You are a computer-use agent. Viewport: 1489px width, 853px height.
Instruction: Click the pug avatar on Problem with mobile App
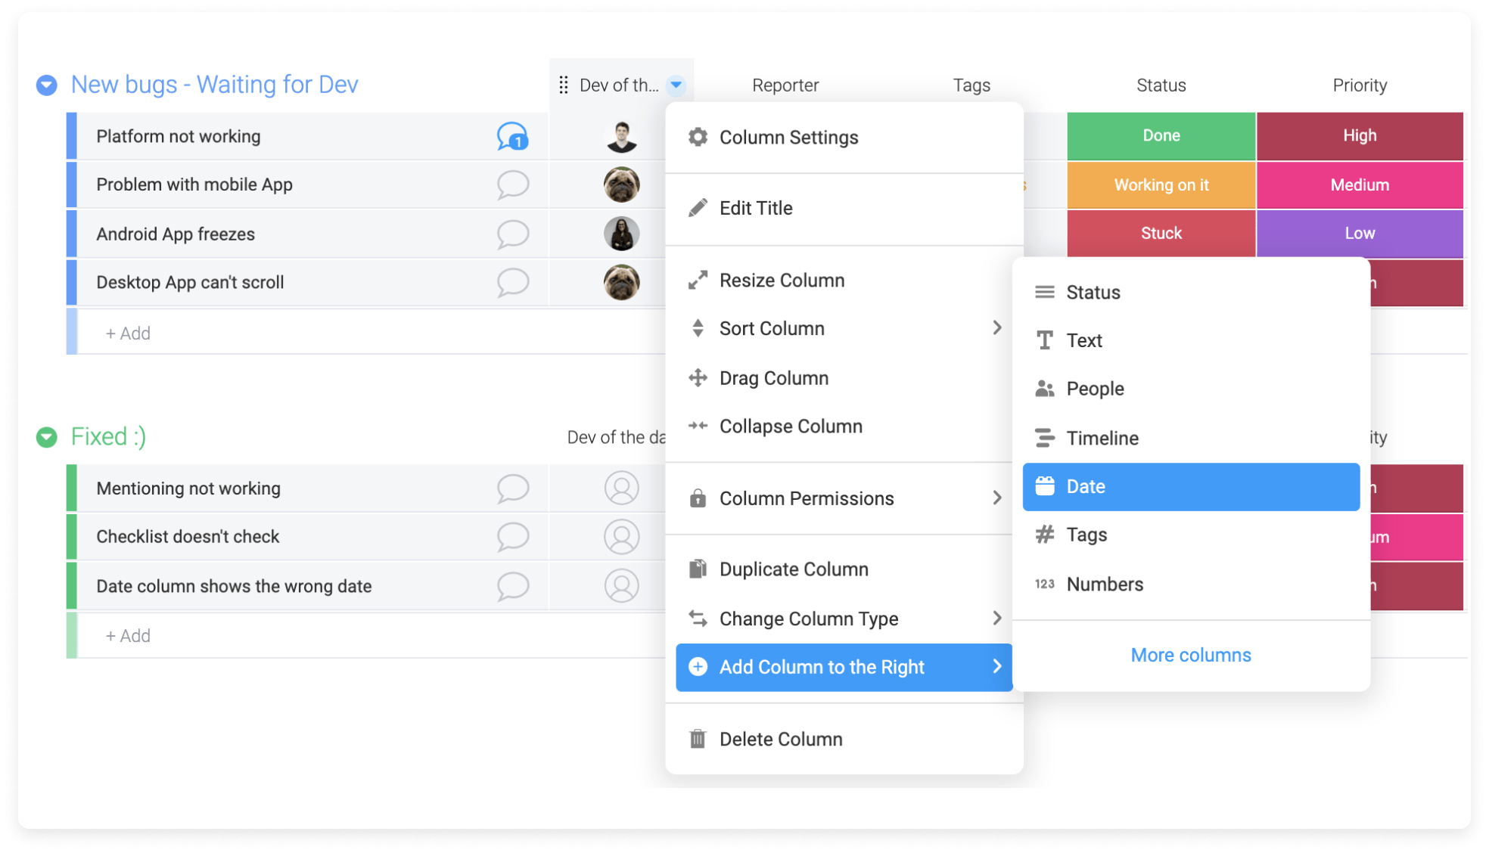[621, 185]
